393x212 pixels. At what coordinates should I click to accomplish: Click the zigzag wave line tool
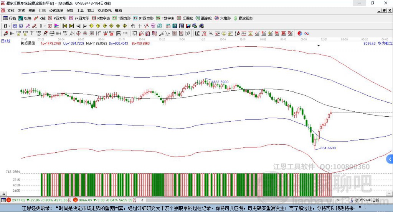coord(168,34)
